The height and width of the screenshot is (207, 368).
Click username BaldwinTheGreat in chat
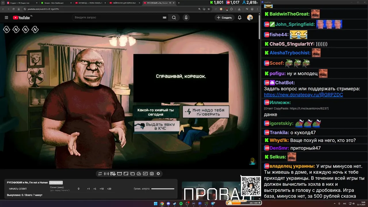[290, 14]
